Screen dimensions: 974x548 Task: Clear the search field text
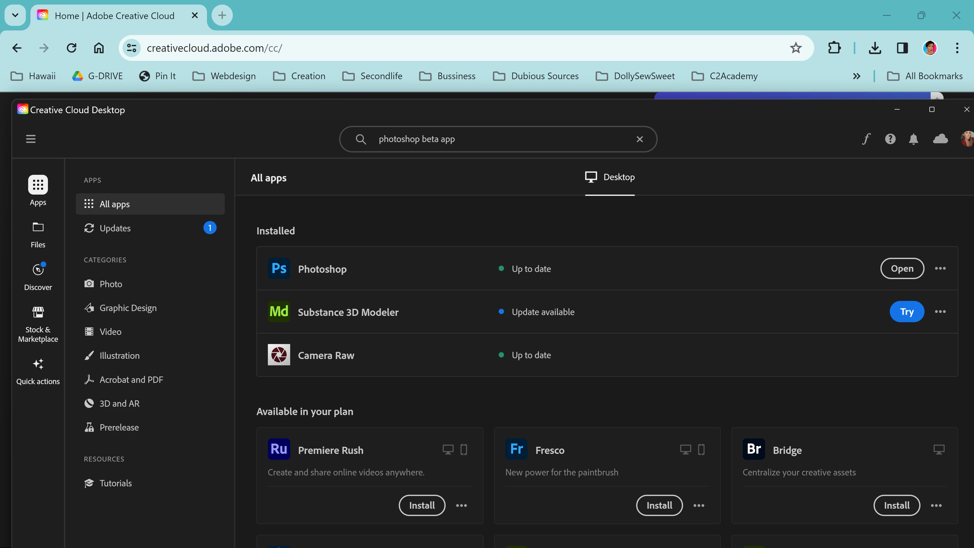point(639,139)
